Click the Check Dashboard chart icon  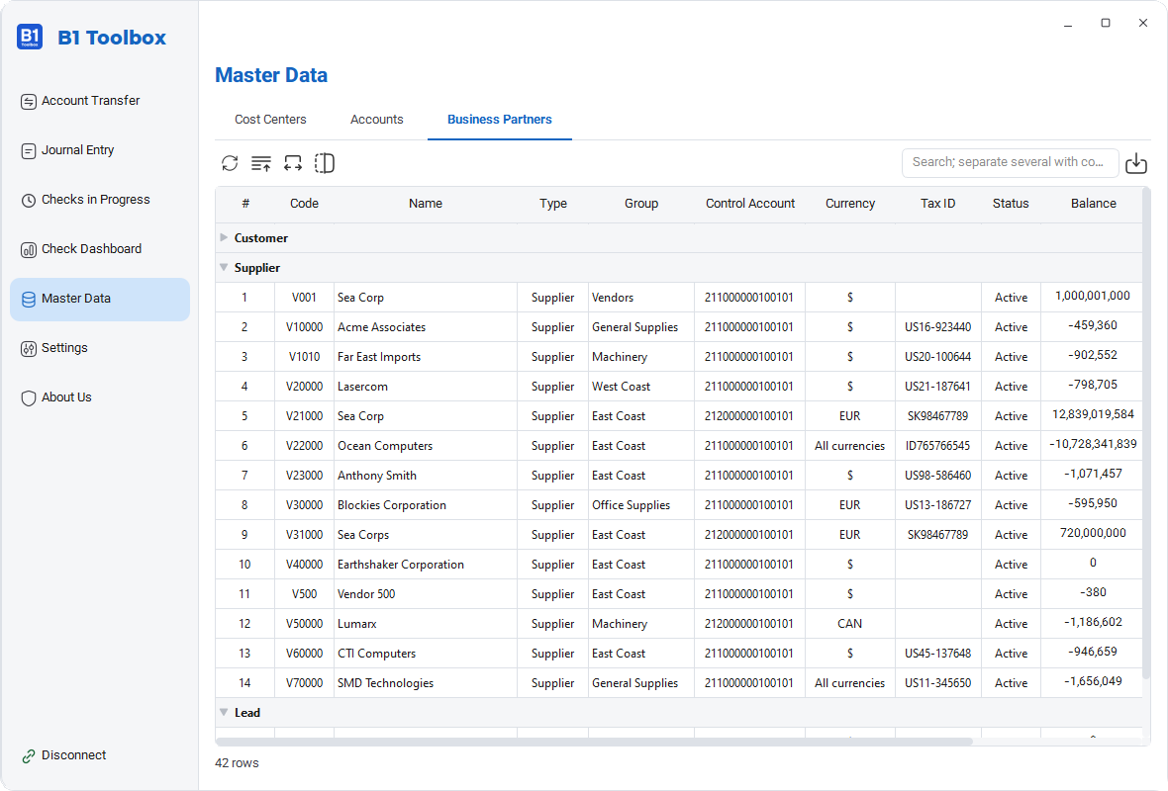pyautogui.click(x=29, y=250)
